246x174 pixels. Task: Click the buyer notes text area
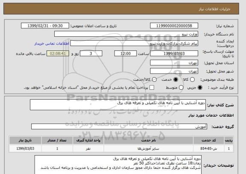(118, 165)
